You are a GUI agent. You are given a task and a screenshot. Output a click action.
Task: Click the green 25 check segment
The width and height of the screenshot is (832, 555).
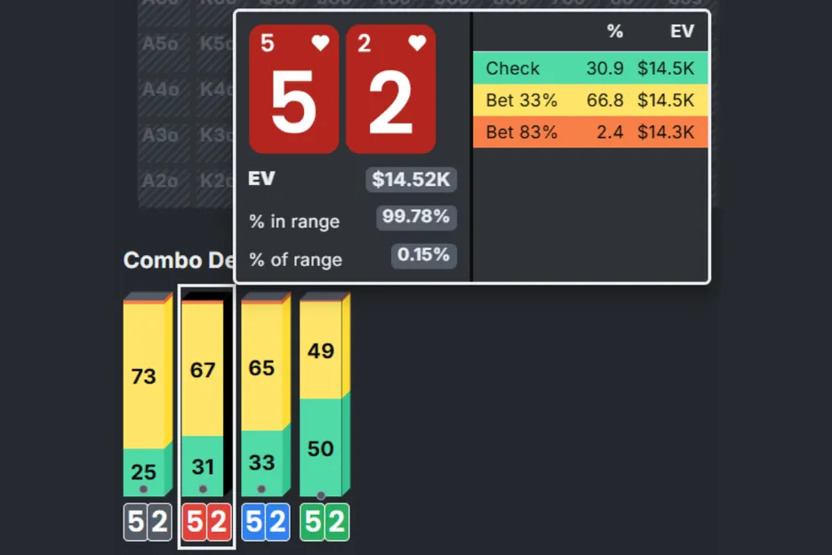144,473
